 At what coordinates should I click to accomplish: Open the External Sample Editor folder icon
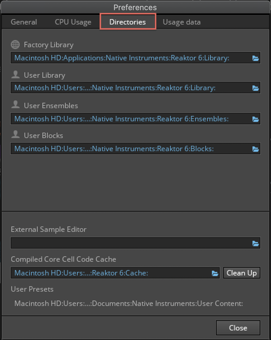[255, 243]
